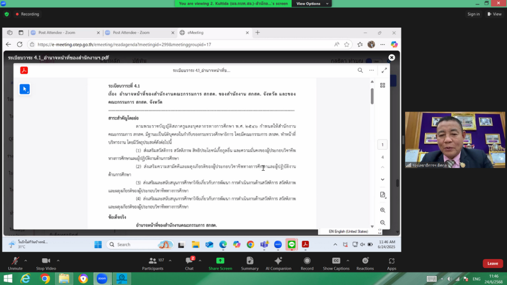Expand video options arrow next to Stop Video
This screenshot has width=507, height=285.
click(58, 260)
